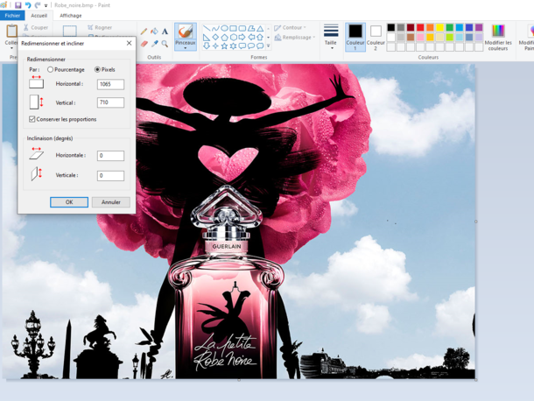The image size is (534, 401).
Task: Select the Pencil tool
Action: pos(144,32)
